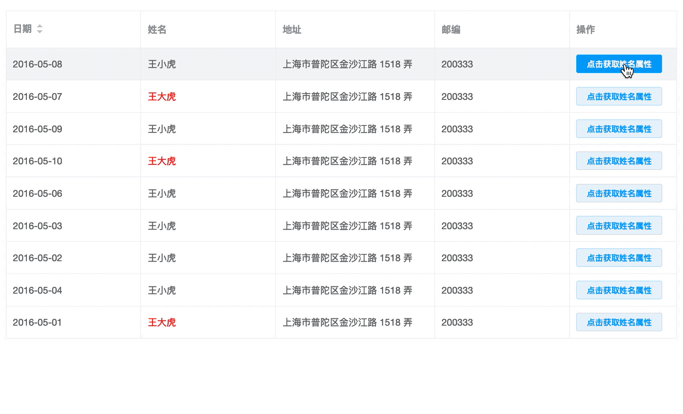683x414 pixels.
Task: Click 点击获取姓名属性 button for 2016-05-01 row
Action: tap(619, 322)
